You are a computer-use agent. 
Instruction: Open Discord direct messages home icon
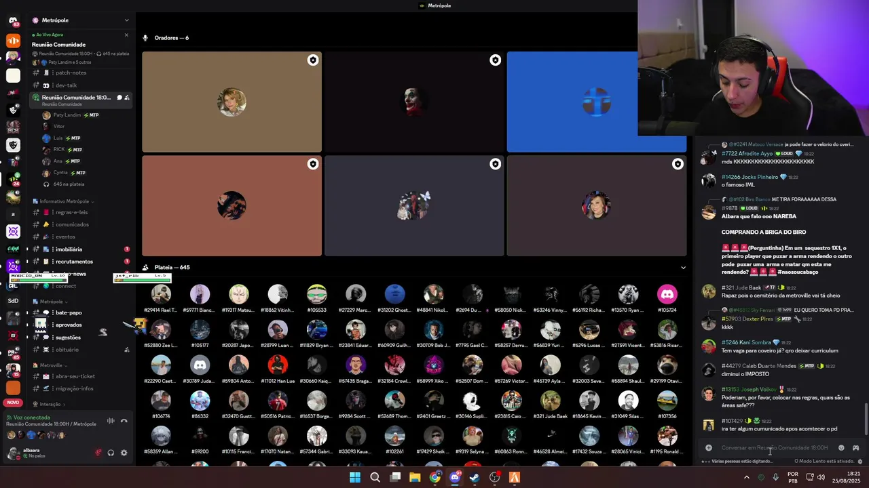coord(13,22)
